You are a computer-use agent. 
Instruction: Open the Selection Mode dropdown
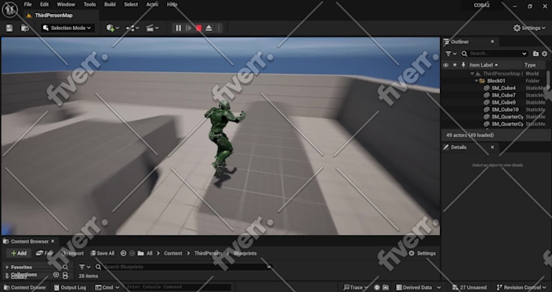pyautogui.click(x=67, y=28)
